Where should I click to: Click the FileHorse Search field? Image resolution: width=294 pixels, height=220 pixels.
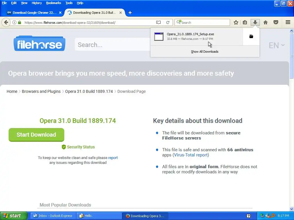tap(113, 44)
